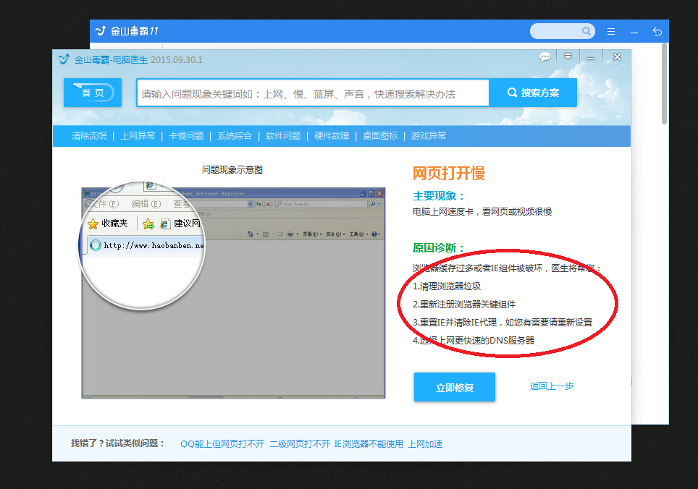Open QQ能上但网页打不开 similar issue
The width and height of the screenshot is (698, 489).
[x=222, y=443]
